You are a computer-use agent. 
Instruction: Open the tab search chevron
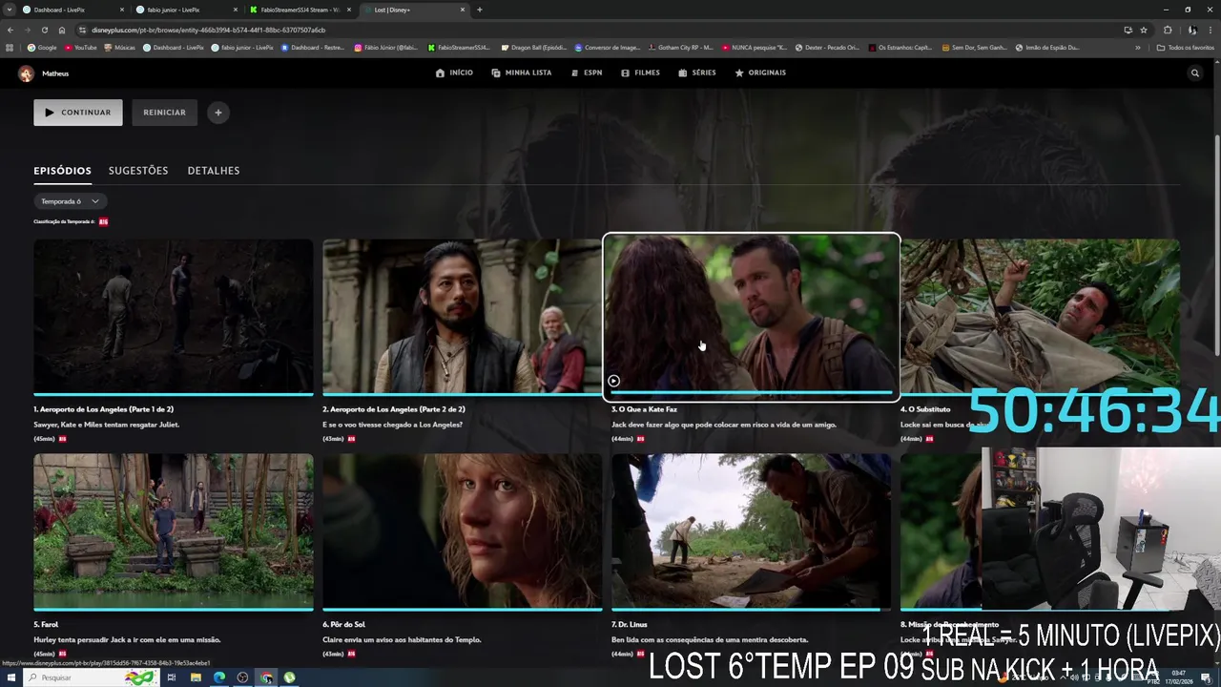tap(9, 10)
